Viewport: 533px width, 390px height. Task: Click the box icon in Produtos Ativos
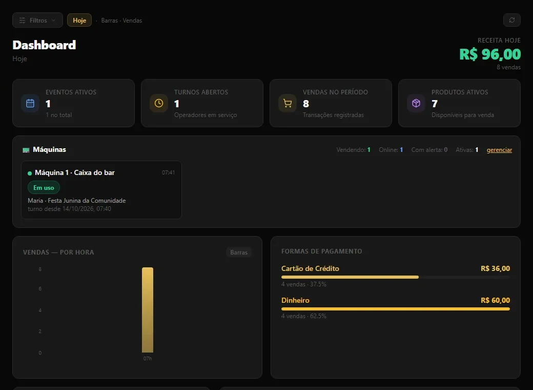[416, 103]
